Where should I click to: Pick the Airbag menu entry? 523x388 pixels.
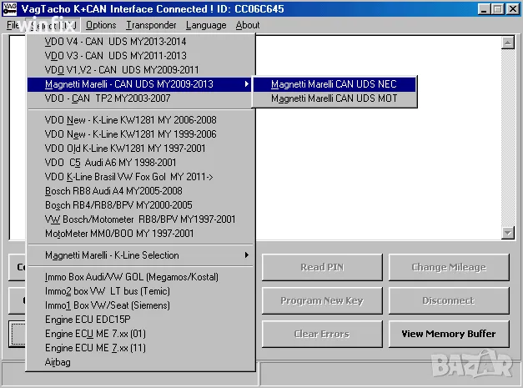60,362
